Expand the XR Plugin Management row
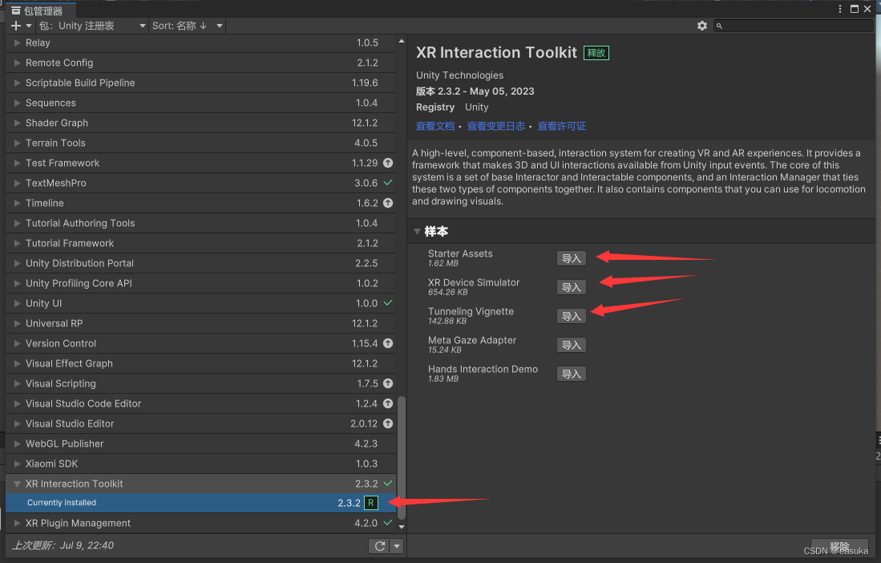 point(17,523)
